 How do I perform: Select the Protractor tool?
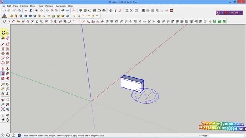click(x=3, y=89)
